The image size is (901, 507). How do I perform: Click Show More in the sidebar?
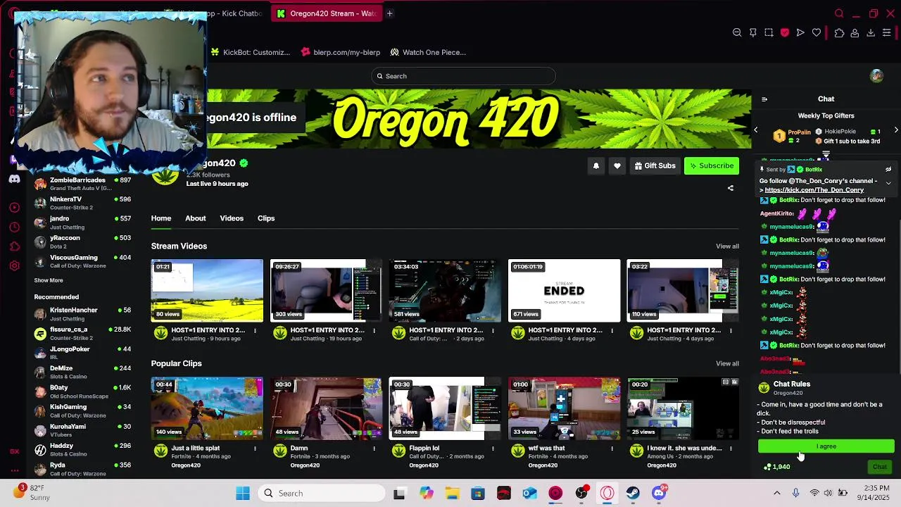pyautogui.click(x=49, y=280)
